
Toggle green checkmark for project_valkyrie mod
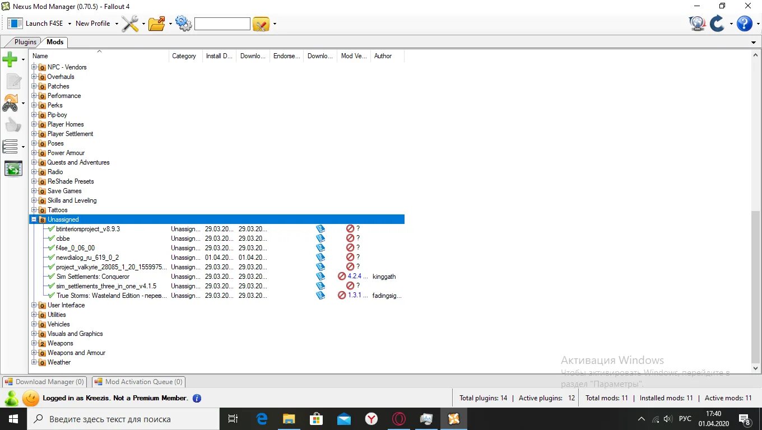click(x=52, y=267)
